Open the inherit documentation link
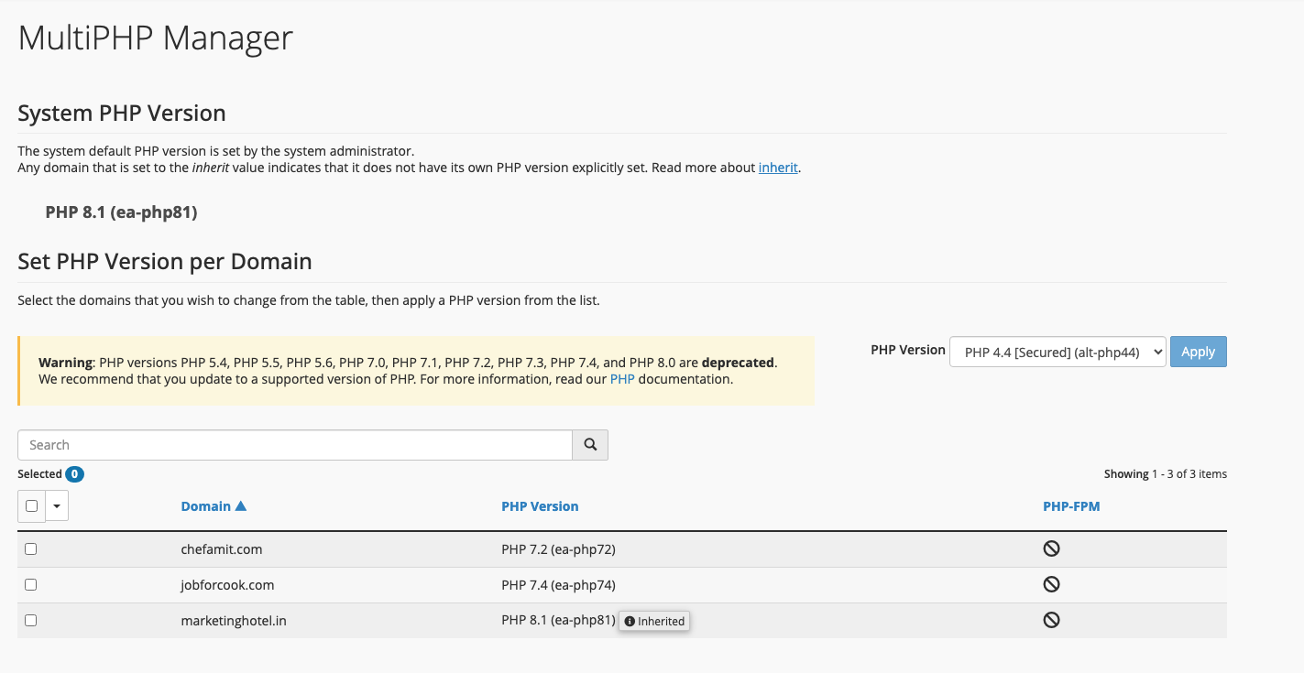Viewport: 1304px width, 673px height. [778, 168]
